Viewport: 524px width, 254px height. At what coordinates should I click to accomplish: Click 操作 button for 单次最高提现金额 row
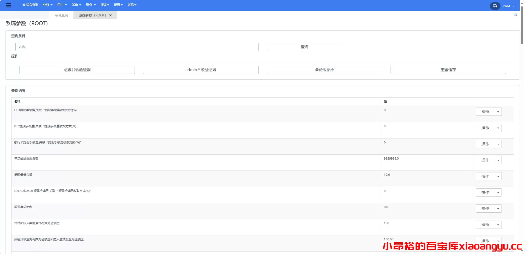[485, 160]
